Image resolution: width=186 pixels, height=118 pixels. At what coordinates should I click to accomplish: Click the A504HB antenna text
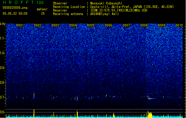click(x=104, y=14)
